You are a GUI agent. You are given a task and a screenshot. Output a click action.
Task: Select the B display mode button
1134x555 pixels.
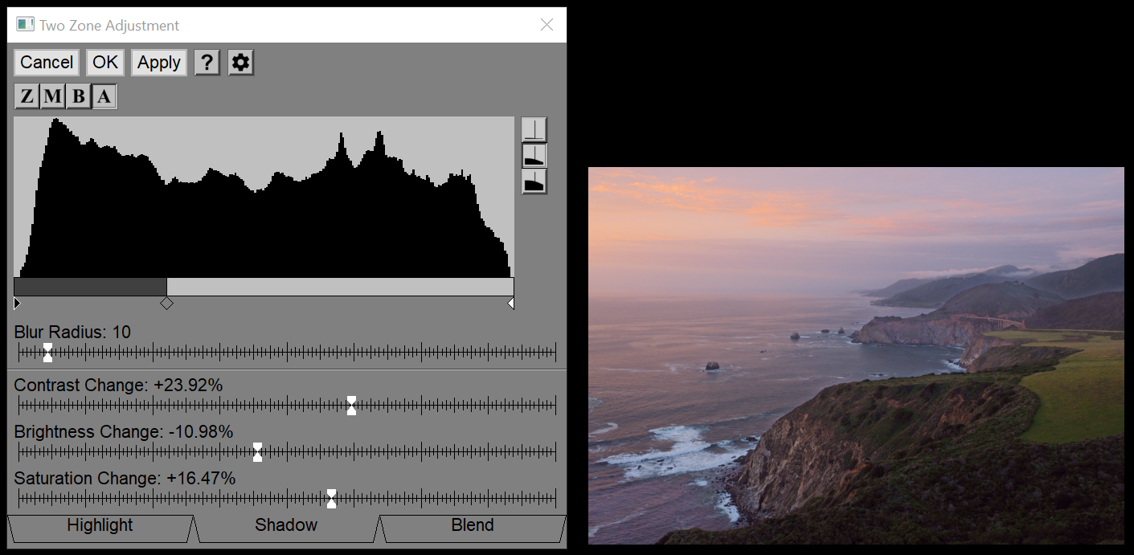(x=79, y=96)
